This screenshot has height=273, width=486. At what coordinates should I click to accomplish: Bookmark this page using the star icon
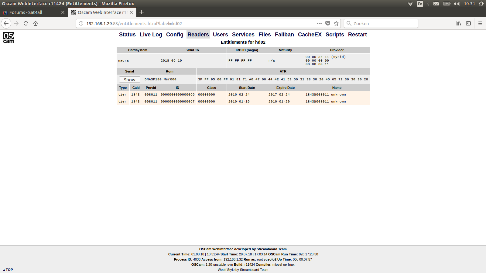click(336, 23)
